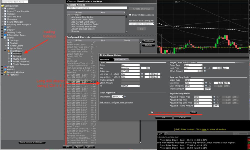Select 'Add Trailing Stop Order' action
This screenshot has width=250, height=150.
(x=84, y=27)
